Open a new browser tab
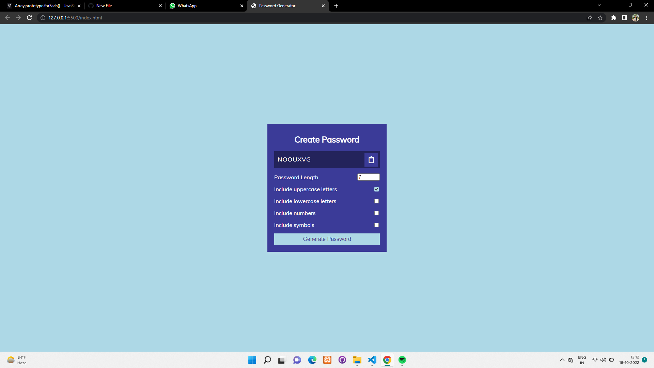 [x=336, y=6]
